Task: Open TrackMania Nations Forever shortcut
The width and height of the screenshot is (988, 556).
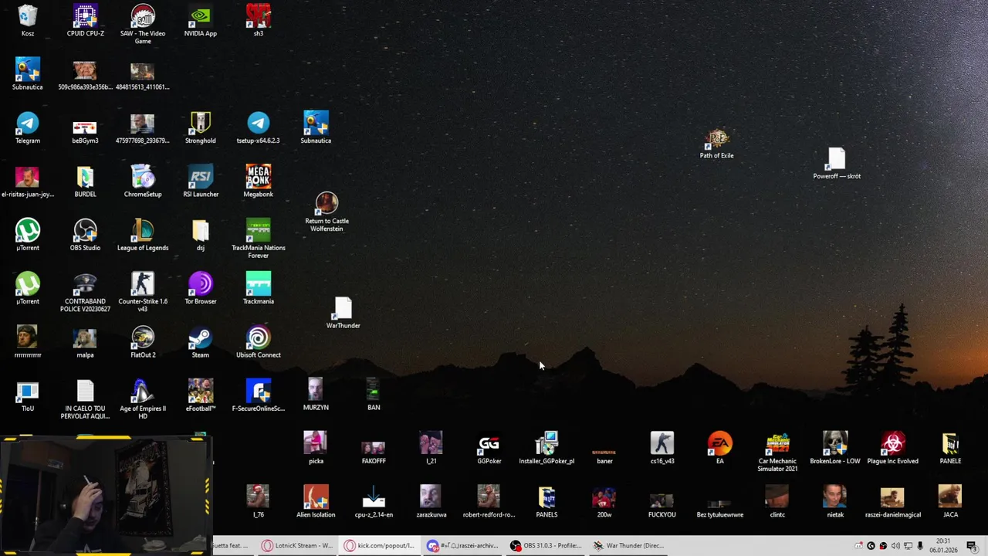Action: point(259,238)
